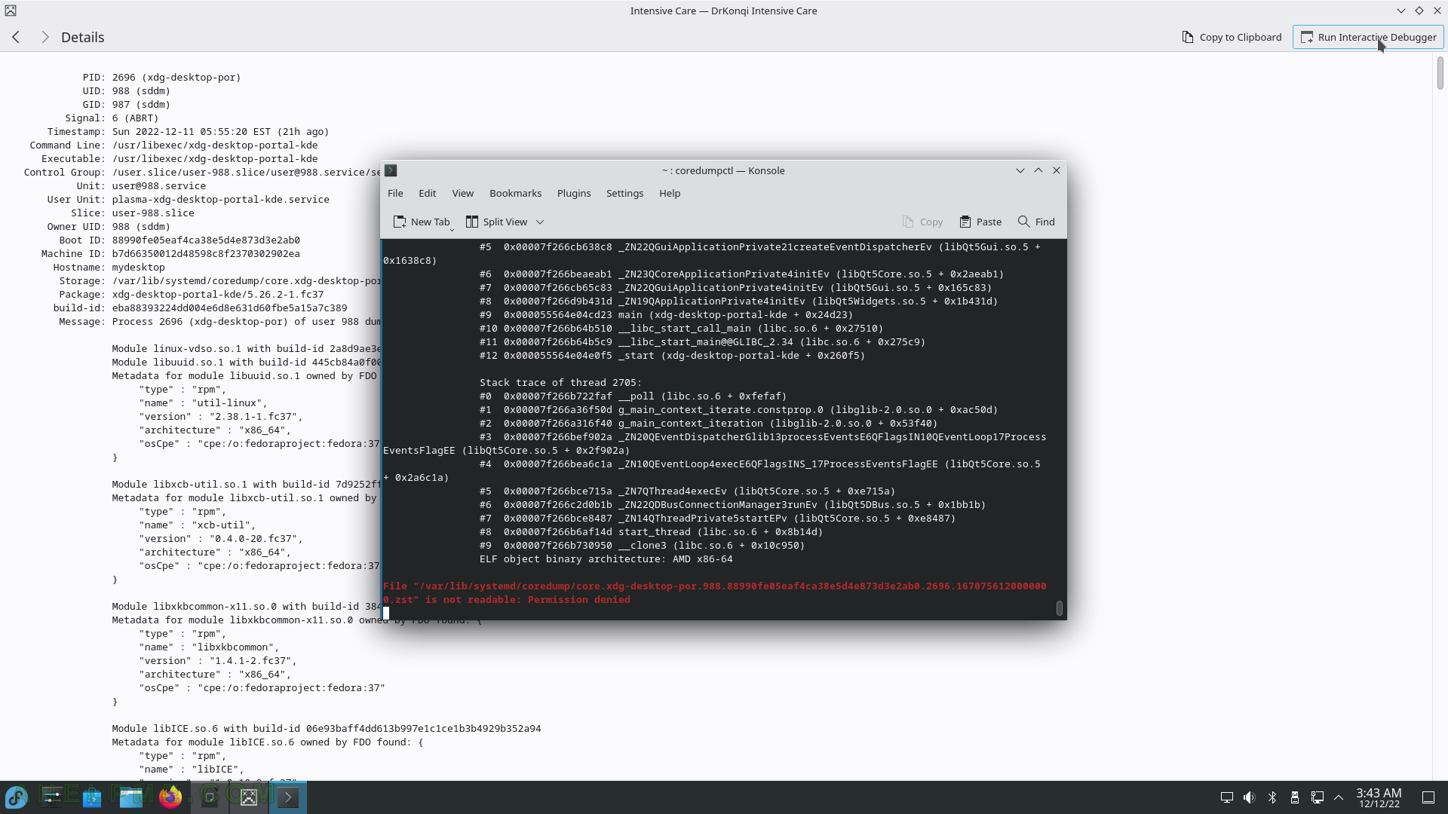Click the 'Details' heading in DrKonqi

83,37
